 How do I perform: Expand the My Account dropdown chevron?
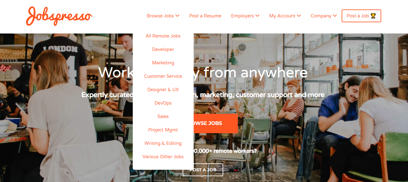coord(299,16)
